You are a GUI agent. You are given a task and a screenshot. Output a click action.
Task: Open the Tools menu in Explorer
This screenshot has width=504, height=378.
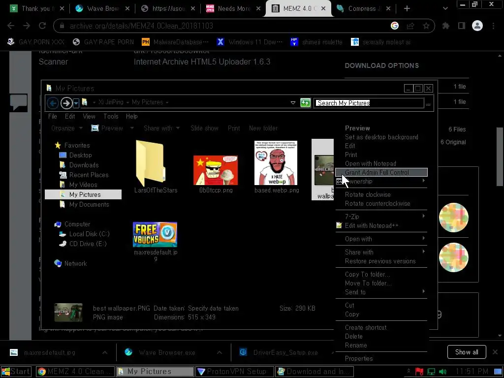click(111, 116)
